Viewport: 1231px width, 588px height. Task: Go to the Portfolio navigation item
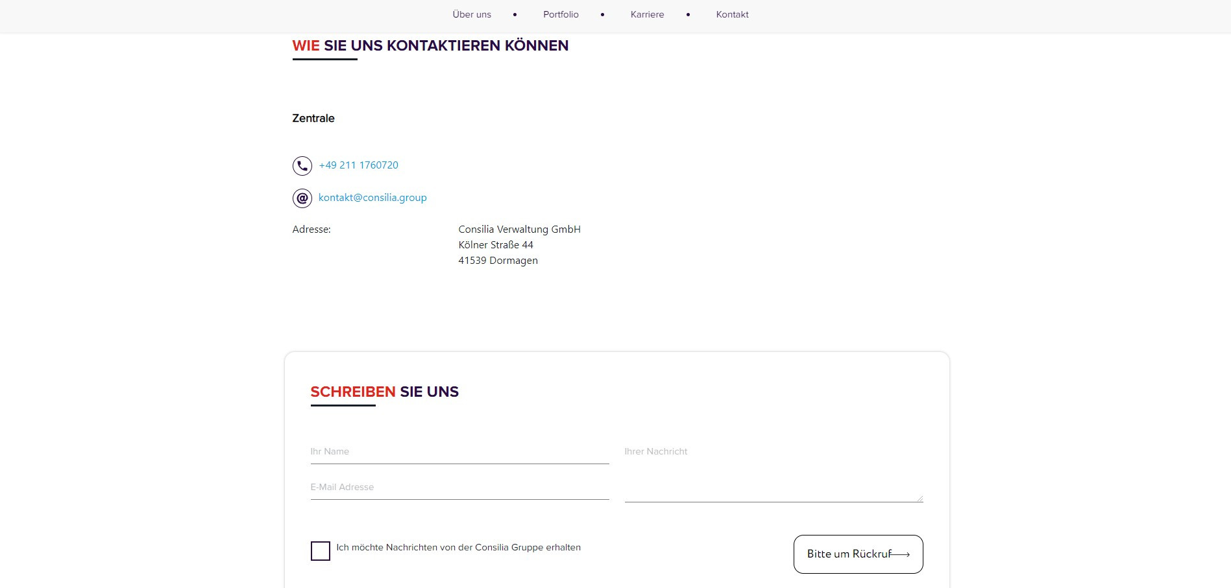click(x=561, y=14)
